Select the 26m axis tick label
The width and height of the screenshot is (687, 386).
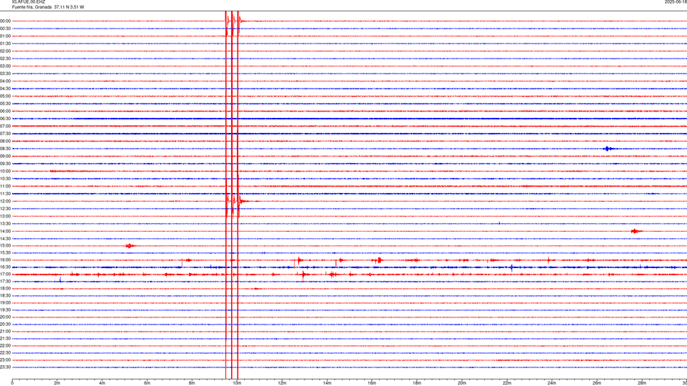[597, 383]
